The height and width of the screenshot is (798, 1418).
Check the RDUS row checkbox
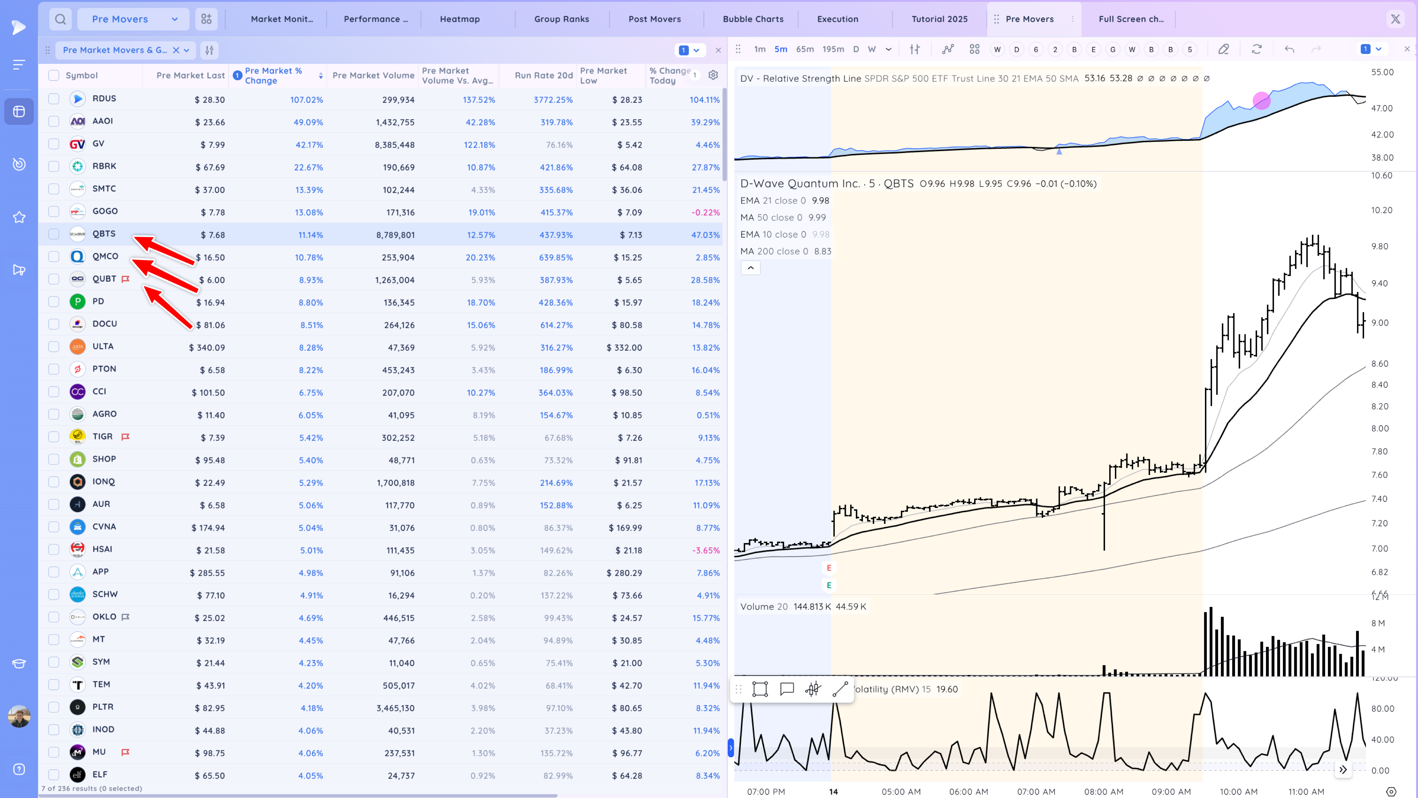point(54,99)
